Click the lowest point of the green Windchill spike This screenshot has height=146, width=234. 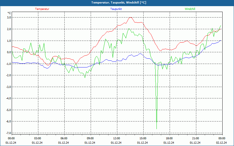(x=156, y=129)
